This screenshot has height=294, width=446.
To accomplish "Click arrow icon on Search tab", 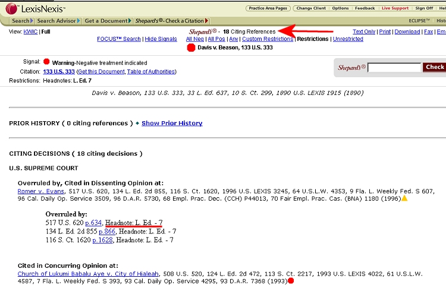I will tap(32, 21).
